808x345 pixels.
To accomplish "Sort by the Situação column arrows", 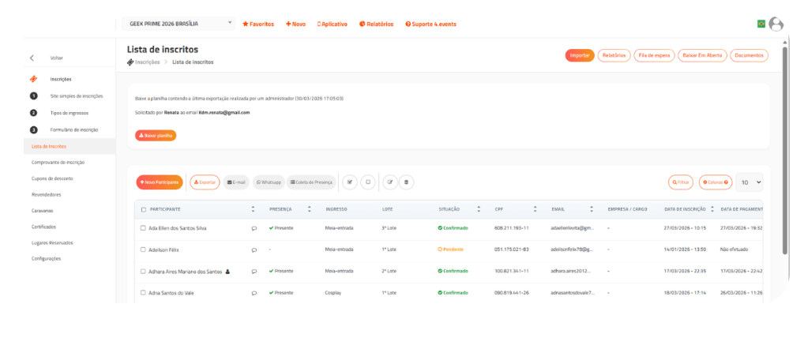I will pos(479,209).
